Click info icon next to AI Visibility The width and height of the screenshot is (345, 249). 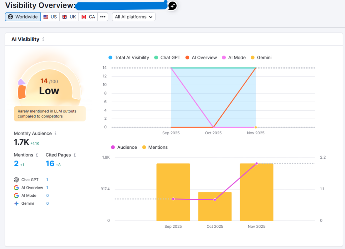(43, 39)
